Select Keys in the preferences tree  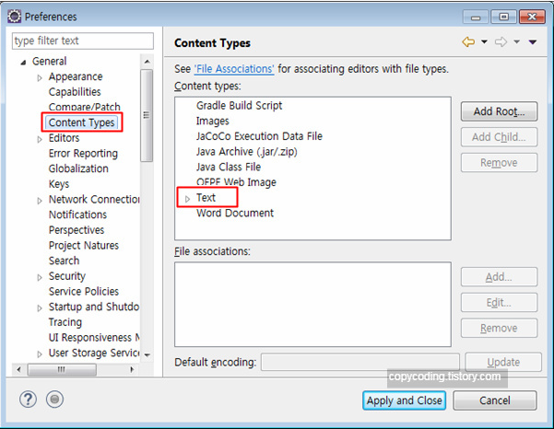pyautogui.click(x=59, y=184)
